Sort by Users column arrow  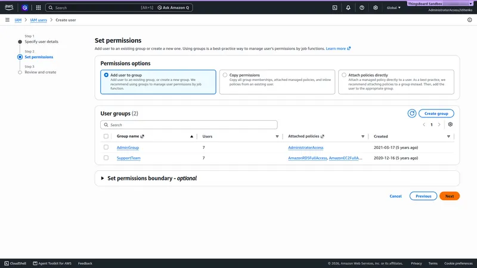point(277,136)
